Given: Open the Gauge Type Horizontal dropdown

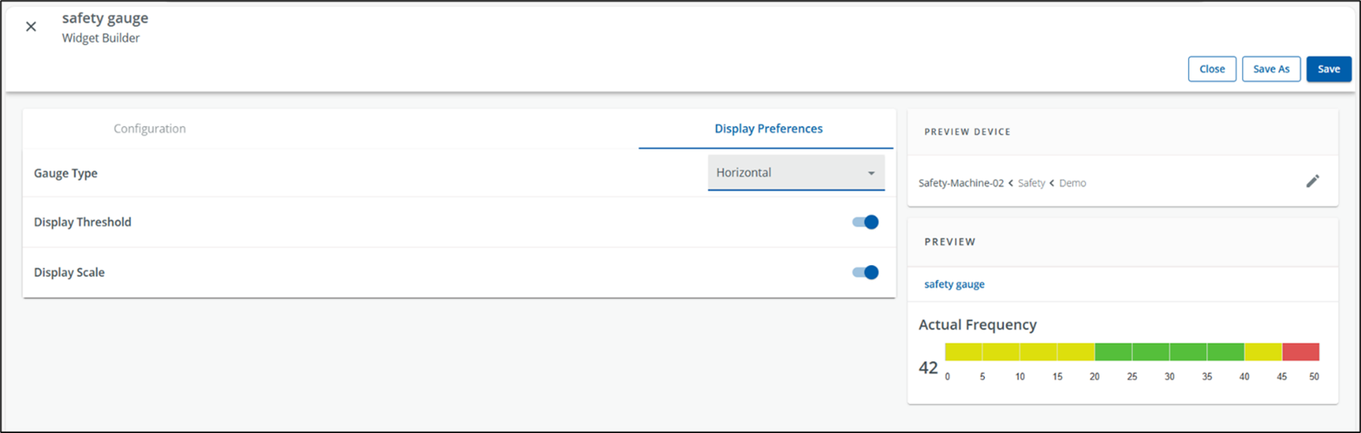Looking at the screenshot, I should coord(796,173).
